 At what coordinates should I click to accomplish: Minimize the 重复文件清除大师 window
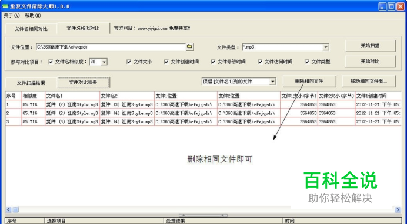[x=382, y=6]
